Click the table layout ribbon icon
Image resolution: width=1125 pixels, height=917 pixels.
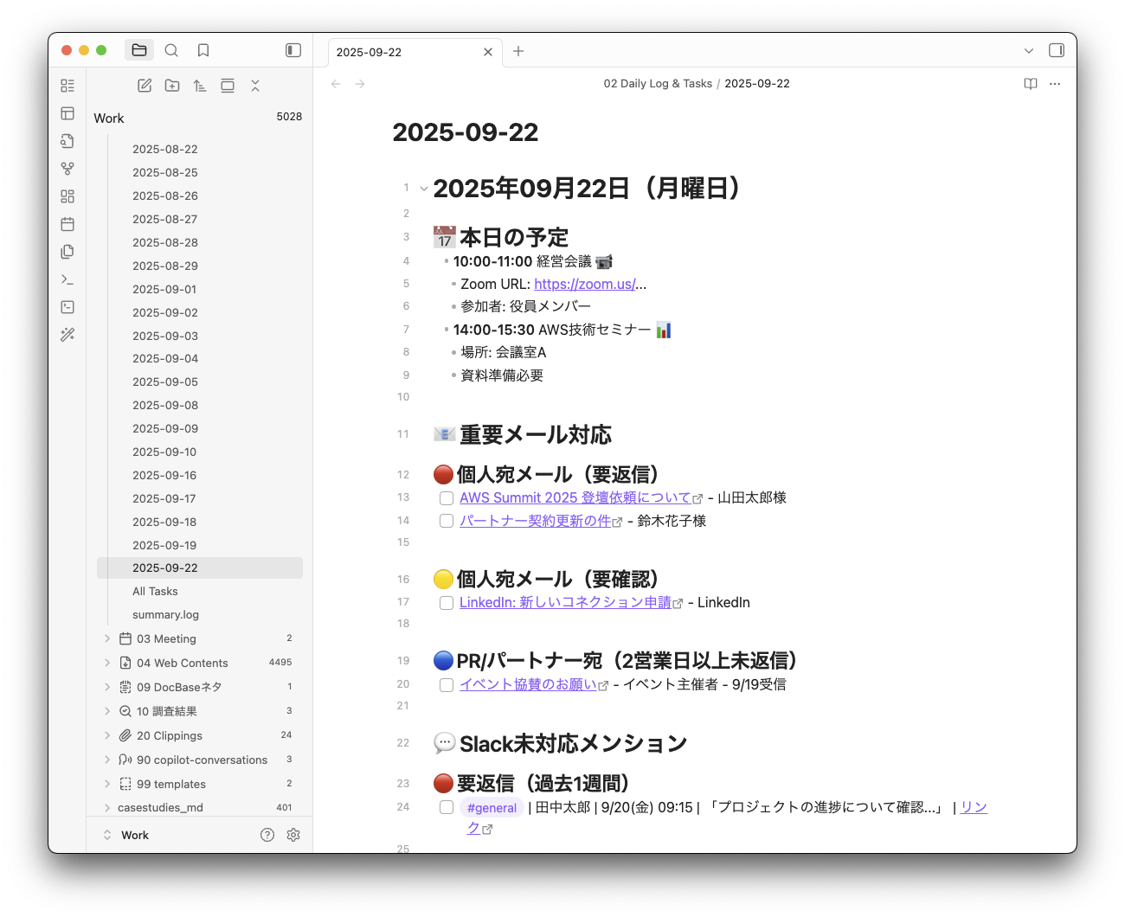[x=67, y=113]
